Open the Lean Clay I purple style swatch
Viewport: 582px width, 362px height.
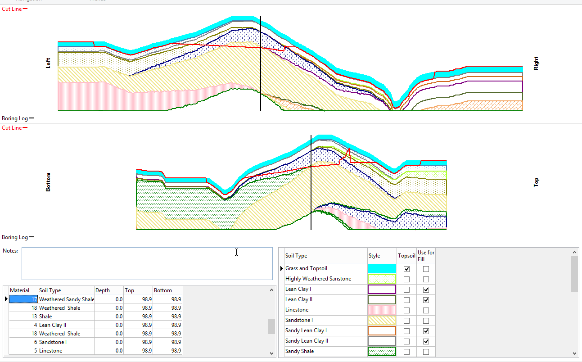click(x=382, y=289)
